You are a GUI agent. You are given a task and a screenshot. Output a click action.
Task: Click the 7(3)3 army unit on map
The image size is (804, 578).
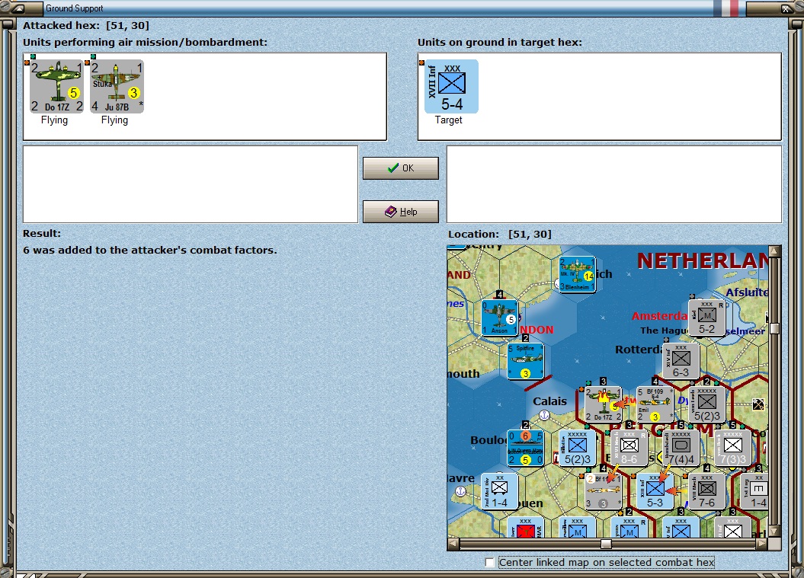733,448
